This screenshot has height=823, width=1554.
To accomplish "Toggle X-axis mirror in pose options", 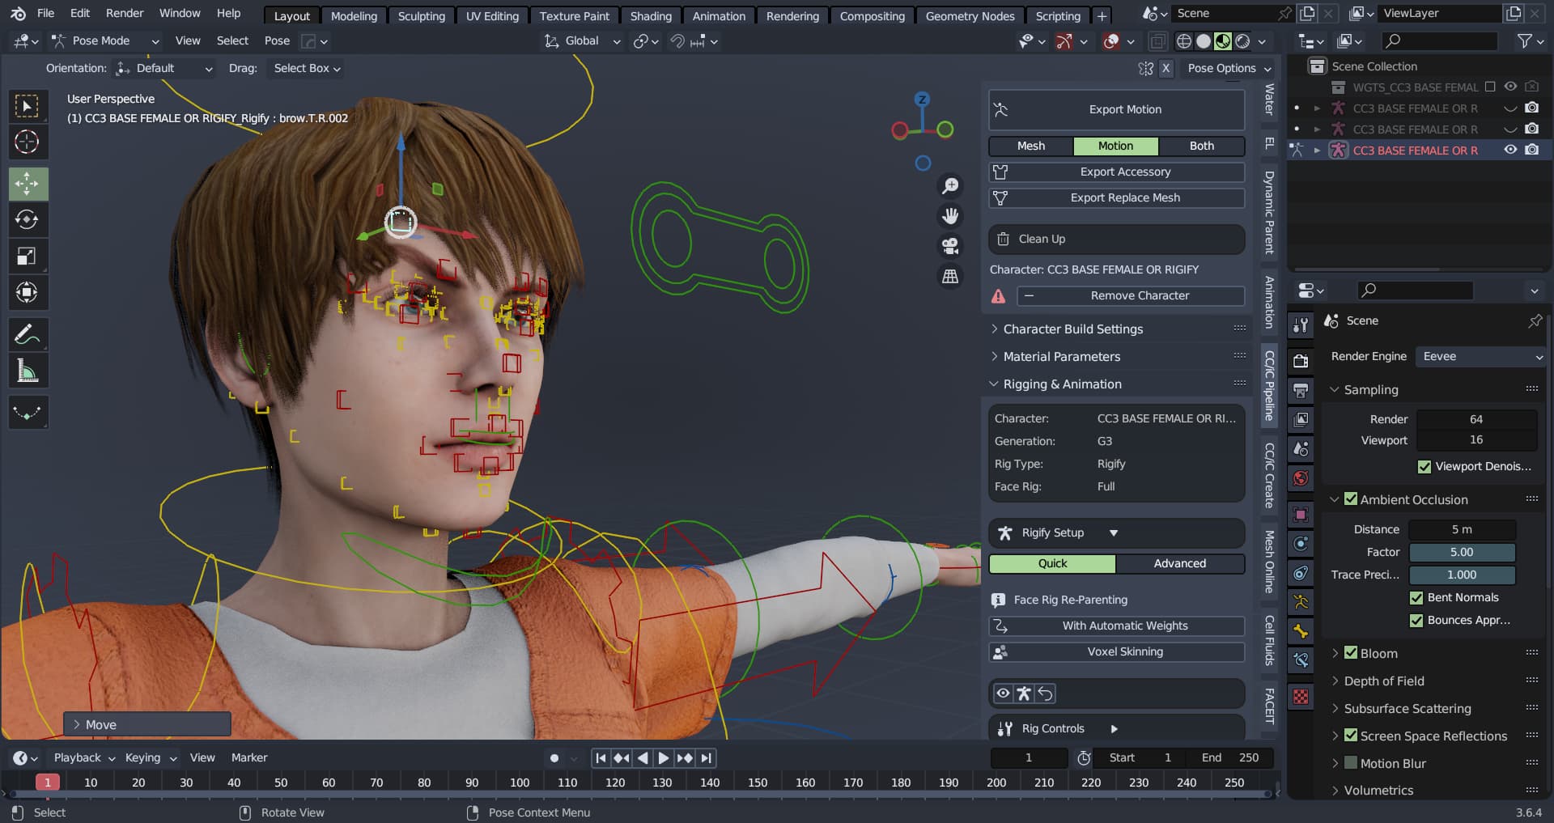I will point(1165,69).
